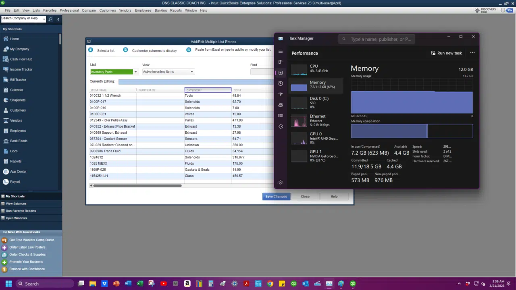Open Task Manager Services icon
This screenshot has height=290, width=516.
(x=281, y=126)
